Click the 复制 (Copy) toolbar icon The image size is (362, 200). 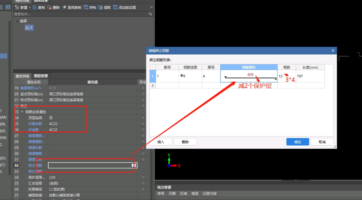point(35,7)
